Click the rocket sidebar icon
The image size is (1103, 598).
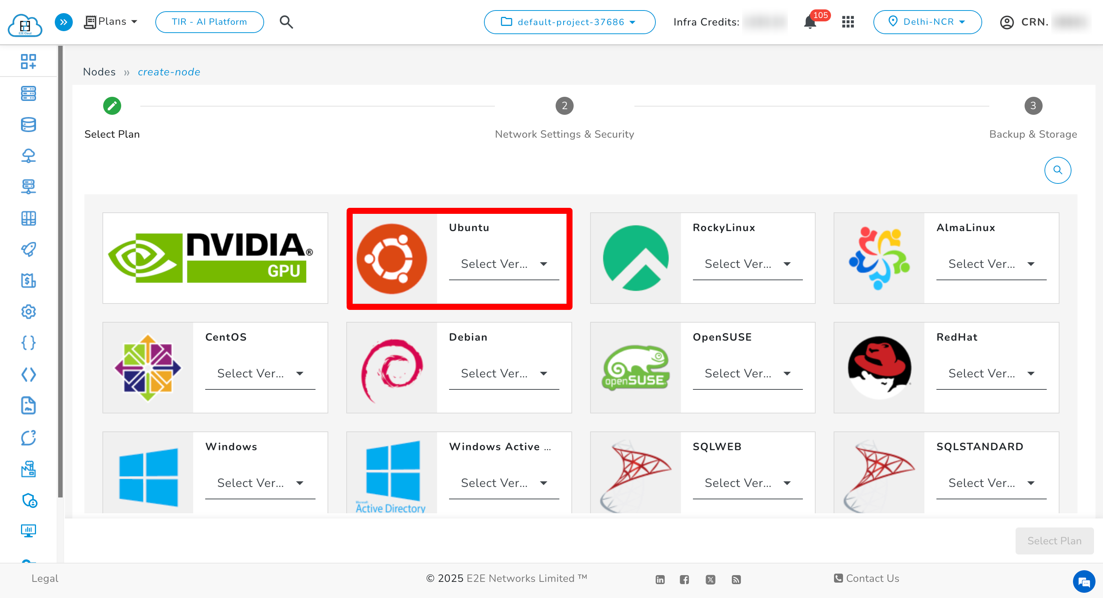click(x=28, y=249)
